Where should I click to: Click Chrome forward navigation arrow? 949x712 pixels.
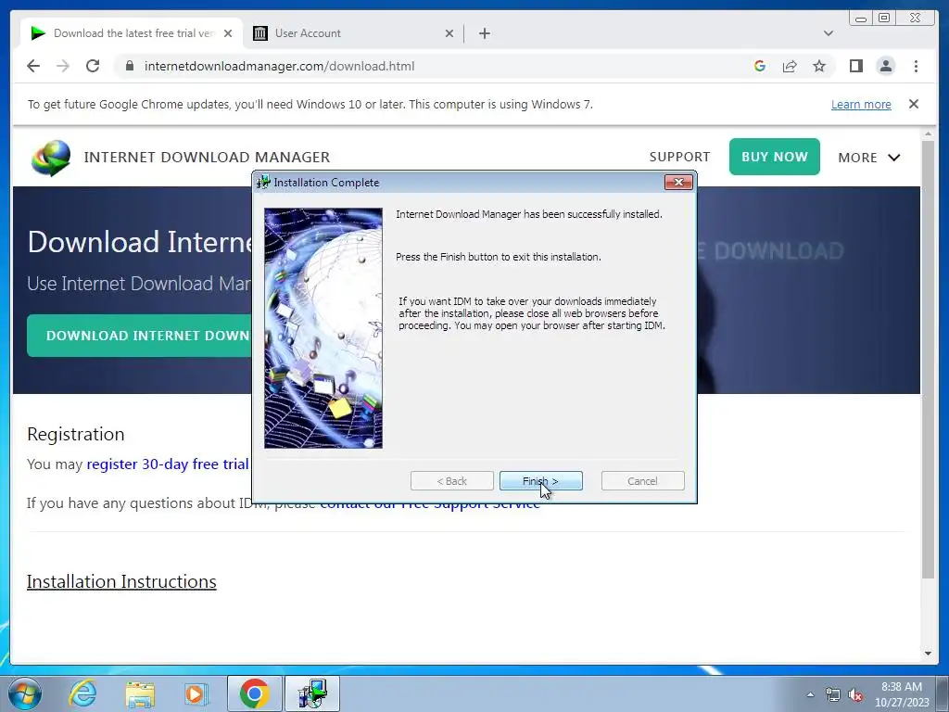click(x=63, y=66)
